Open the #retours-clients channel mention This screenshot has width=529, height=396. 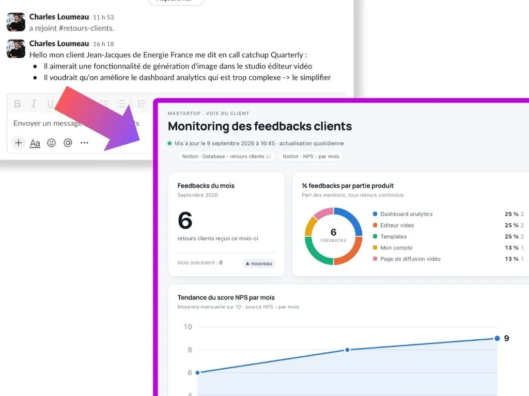point(85,28)
